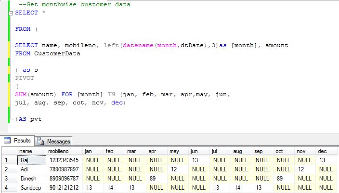Click the Messages tab icon

point(40,142)
